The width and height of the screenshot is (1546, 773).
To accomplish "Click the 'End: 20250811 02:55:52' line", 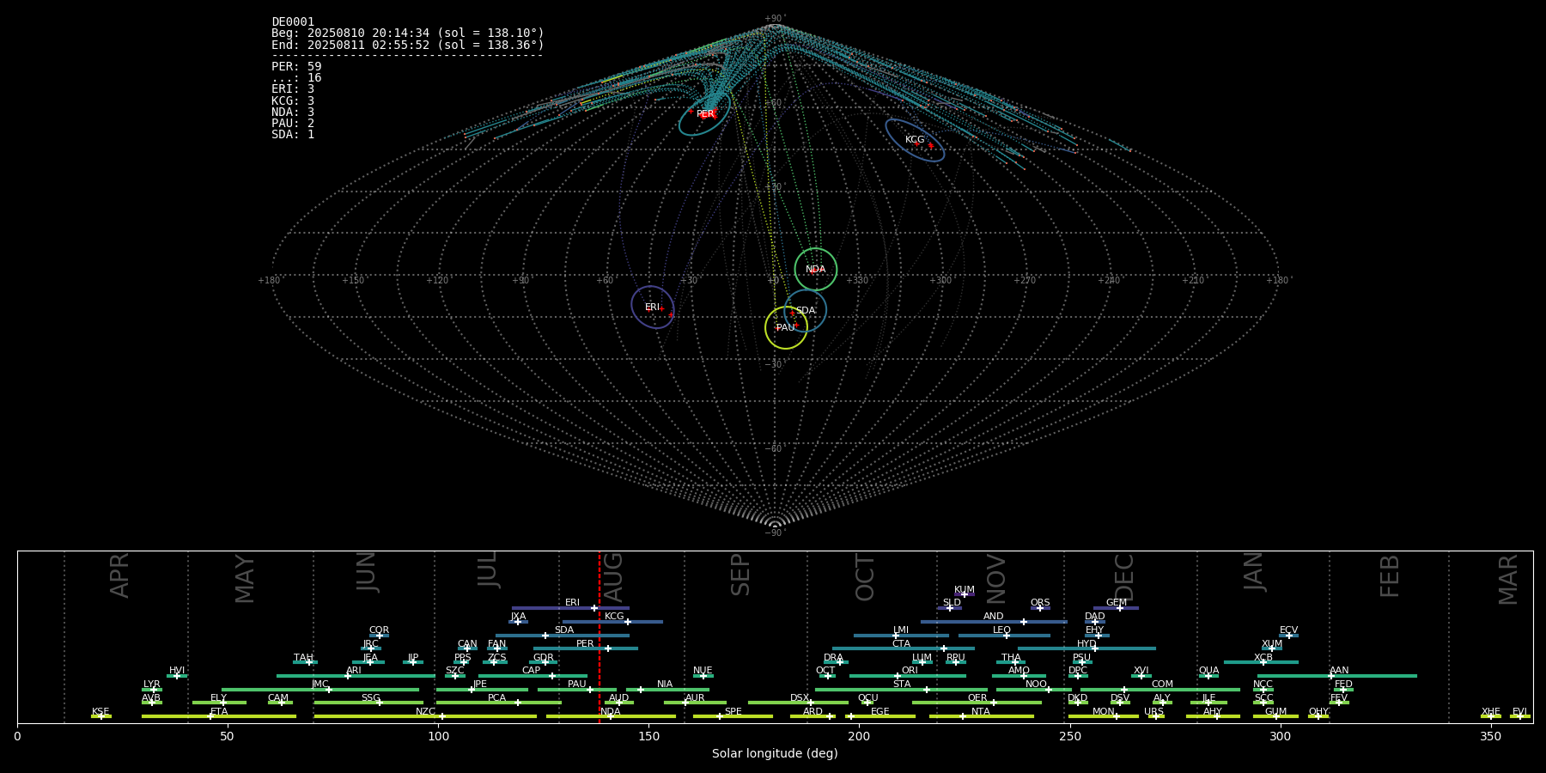I will 408,45.
